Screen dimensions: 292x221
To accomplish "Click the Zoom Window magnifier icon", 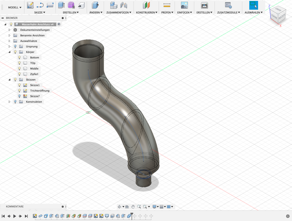I will pos(145,206).
